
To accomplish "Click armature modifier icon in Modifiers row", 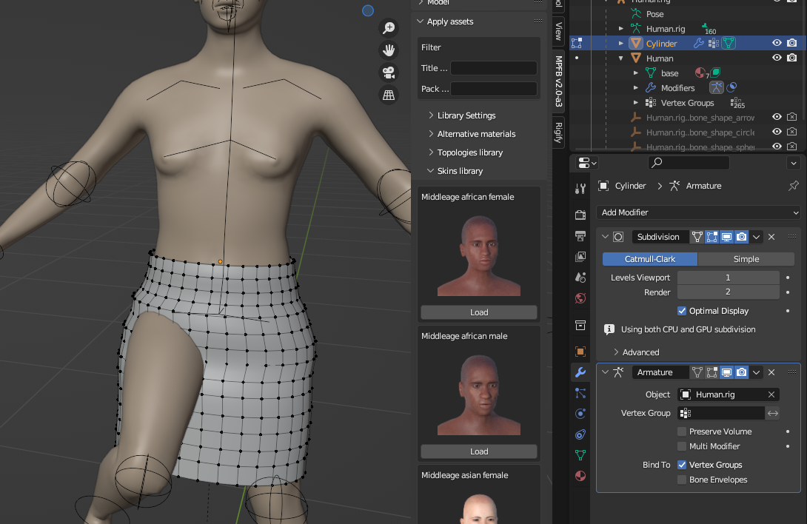I will [717, 87].
